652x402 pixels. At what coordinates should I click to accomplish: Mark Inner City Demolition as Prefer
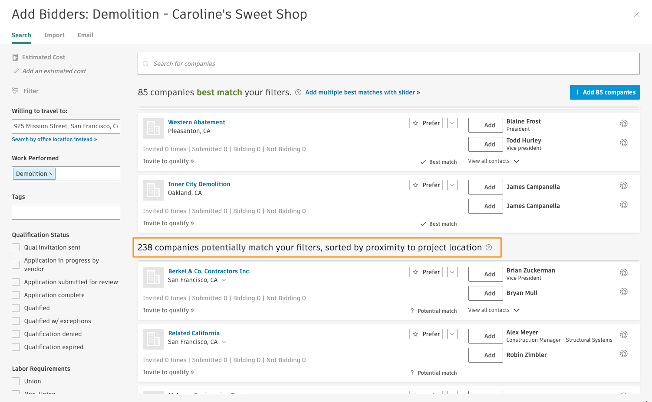click(426, 185)
